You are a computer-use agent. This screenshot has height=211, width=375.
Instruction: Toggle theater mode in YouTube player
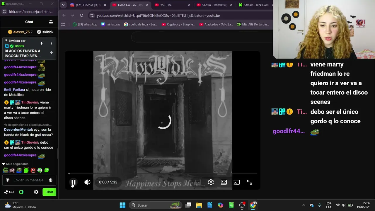tap(224, 182)
